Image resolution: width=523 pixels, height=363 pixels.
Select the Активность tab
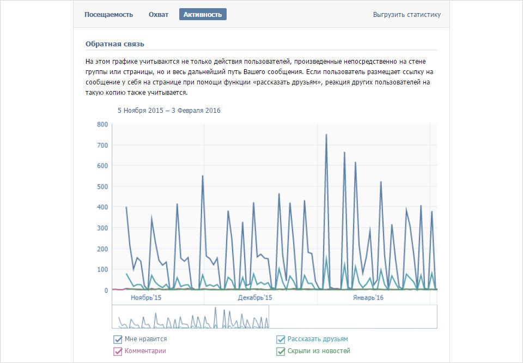click(203, 14)
